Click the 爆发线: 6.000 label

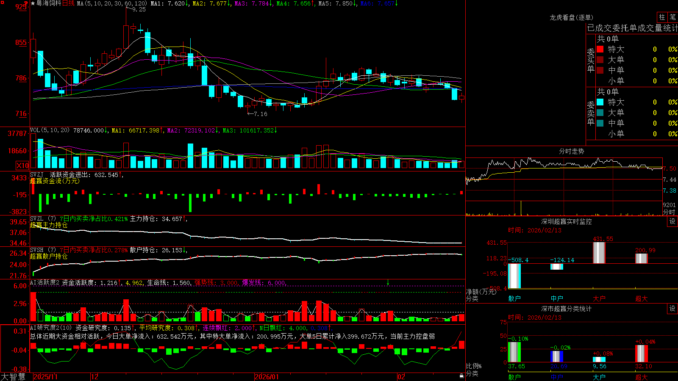pyautogui.click(x=264, y=282)
